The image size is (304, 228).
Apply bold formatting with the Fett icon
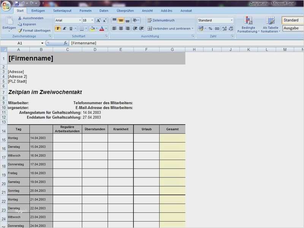[58, 28]
